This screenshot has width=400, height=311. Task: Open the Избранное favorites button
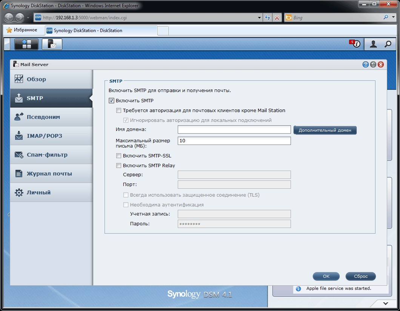(x=22, y=30)
